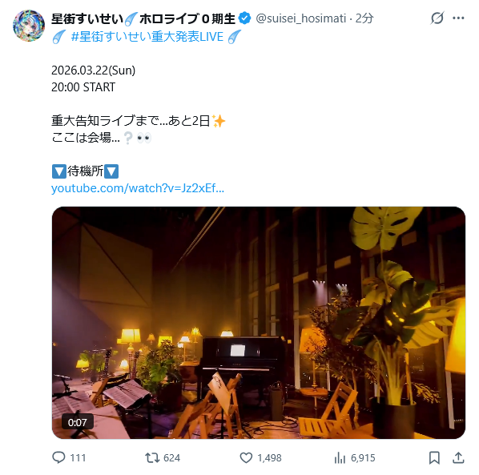Click the reply speech bubble icon
Viewport: 479px width, 475px height.
pyautogui.click(x=58, y=457)
